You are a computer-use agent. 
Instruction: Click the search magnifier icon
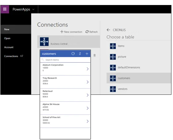tap(43, 60)
